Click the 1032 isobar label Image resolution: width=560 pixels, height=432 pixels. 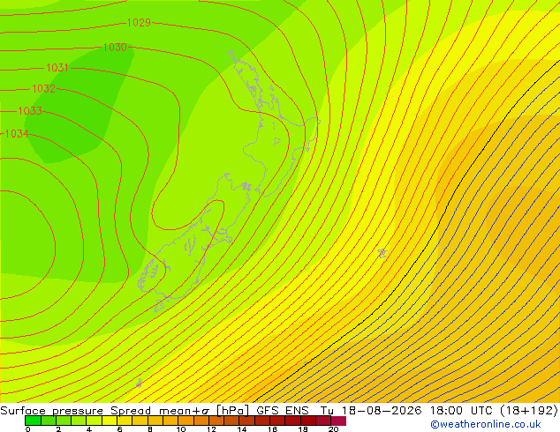click(x=43, y=89)
